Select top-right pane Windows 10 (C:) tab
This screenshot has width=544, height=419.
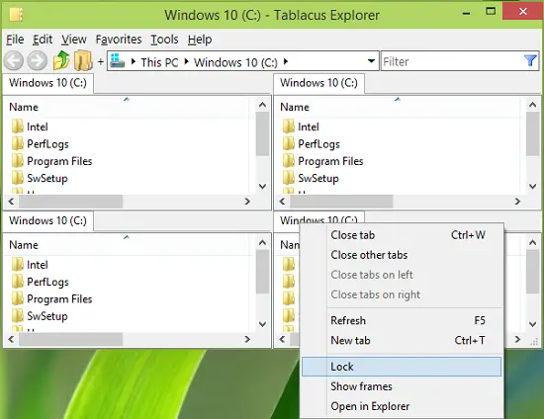tap(318, 83)
